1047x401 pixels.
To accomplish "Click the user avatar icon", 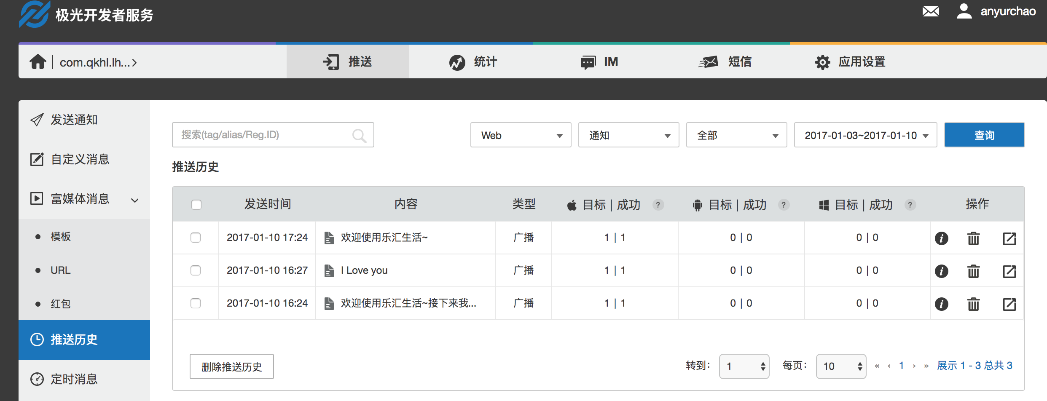I will tap(964, 11).
